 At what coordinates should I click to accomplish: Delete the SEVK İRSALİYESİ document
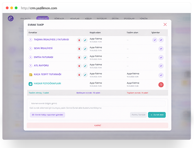[x=79, y=49]
